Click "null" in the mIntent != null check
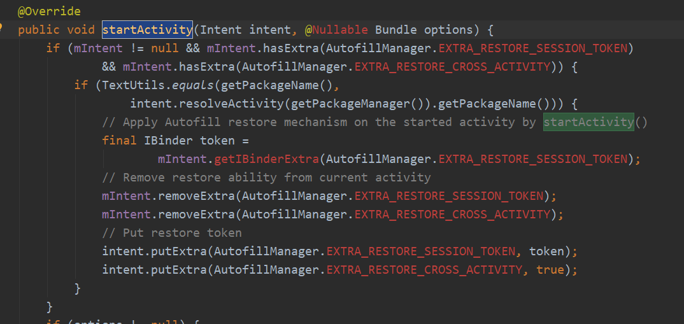This screenshot has height=324, width=684. [166, 48]
